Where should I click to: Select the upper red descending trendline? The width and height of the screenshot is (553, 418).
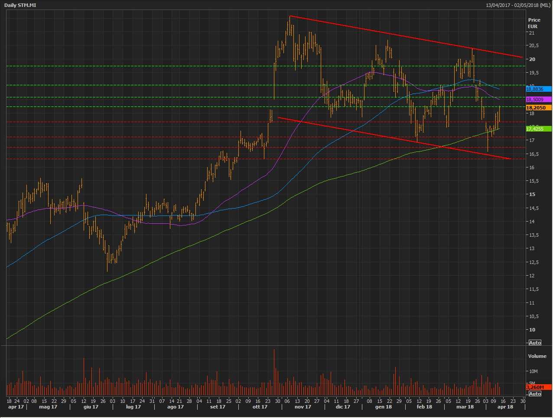(x=406, y=36)
